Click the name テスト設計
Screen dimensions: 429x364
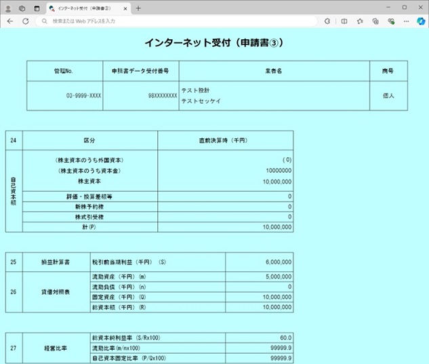[195, 90]
